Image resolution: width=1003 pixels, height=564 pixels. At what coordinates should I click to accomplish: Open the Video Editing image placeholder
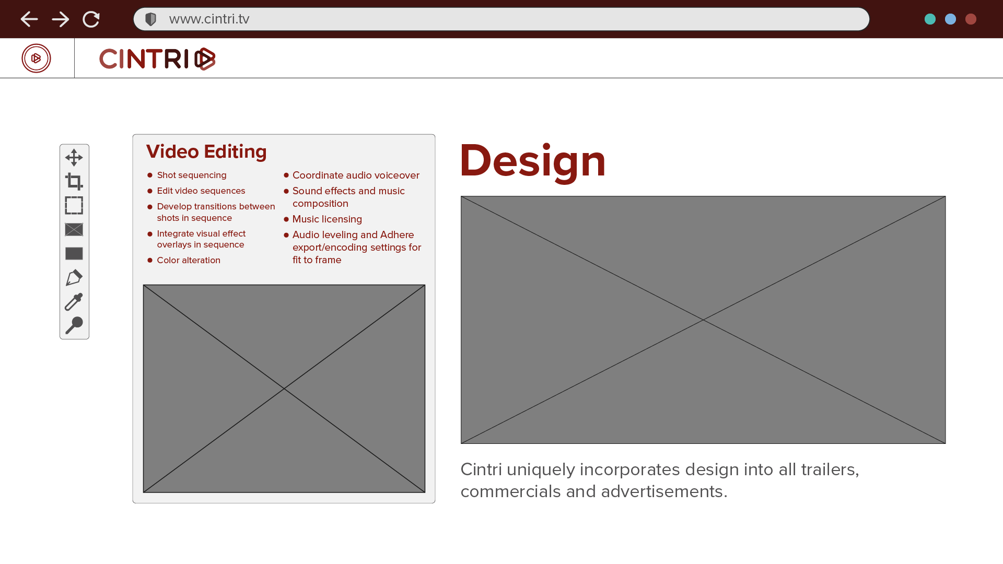284,388
